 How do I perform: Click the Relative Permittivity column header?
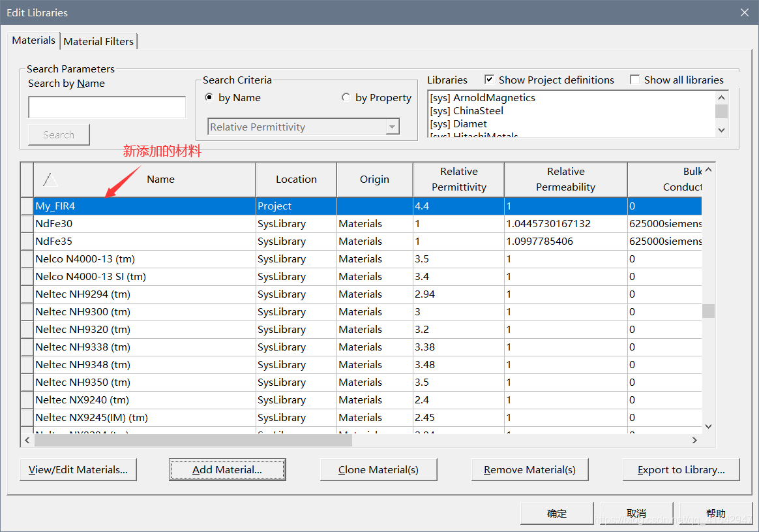point(459,180)
